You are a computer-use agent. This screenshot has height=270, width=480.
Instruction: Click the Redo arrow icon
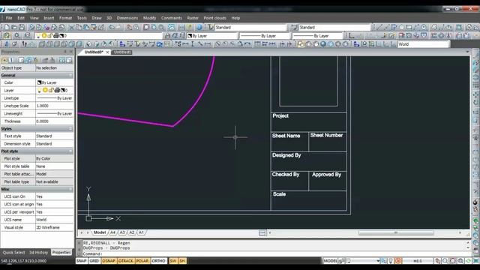click(x=118, y=28)
